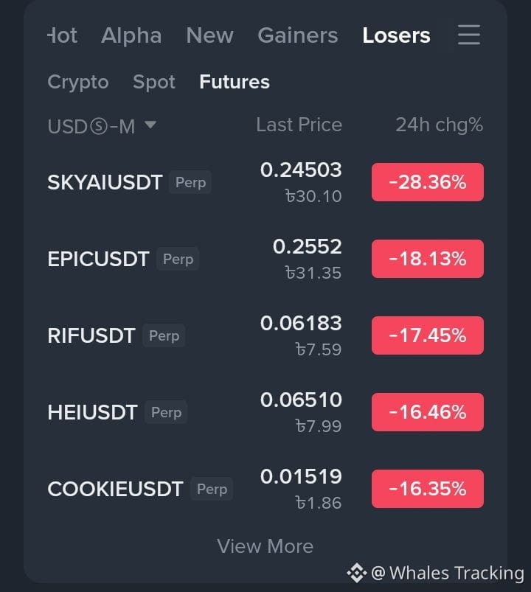Viewport: 531px width, 592px height.
Task: Switch to the Hot tab
Action: click(x=62, y=35)
